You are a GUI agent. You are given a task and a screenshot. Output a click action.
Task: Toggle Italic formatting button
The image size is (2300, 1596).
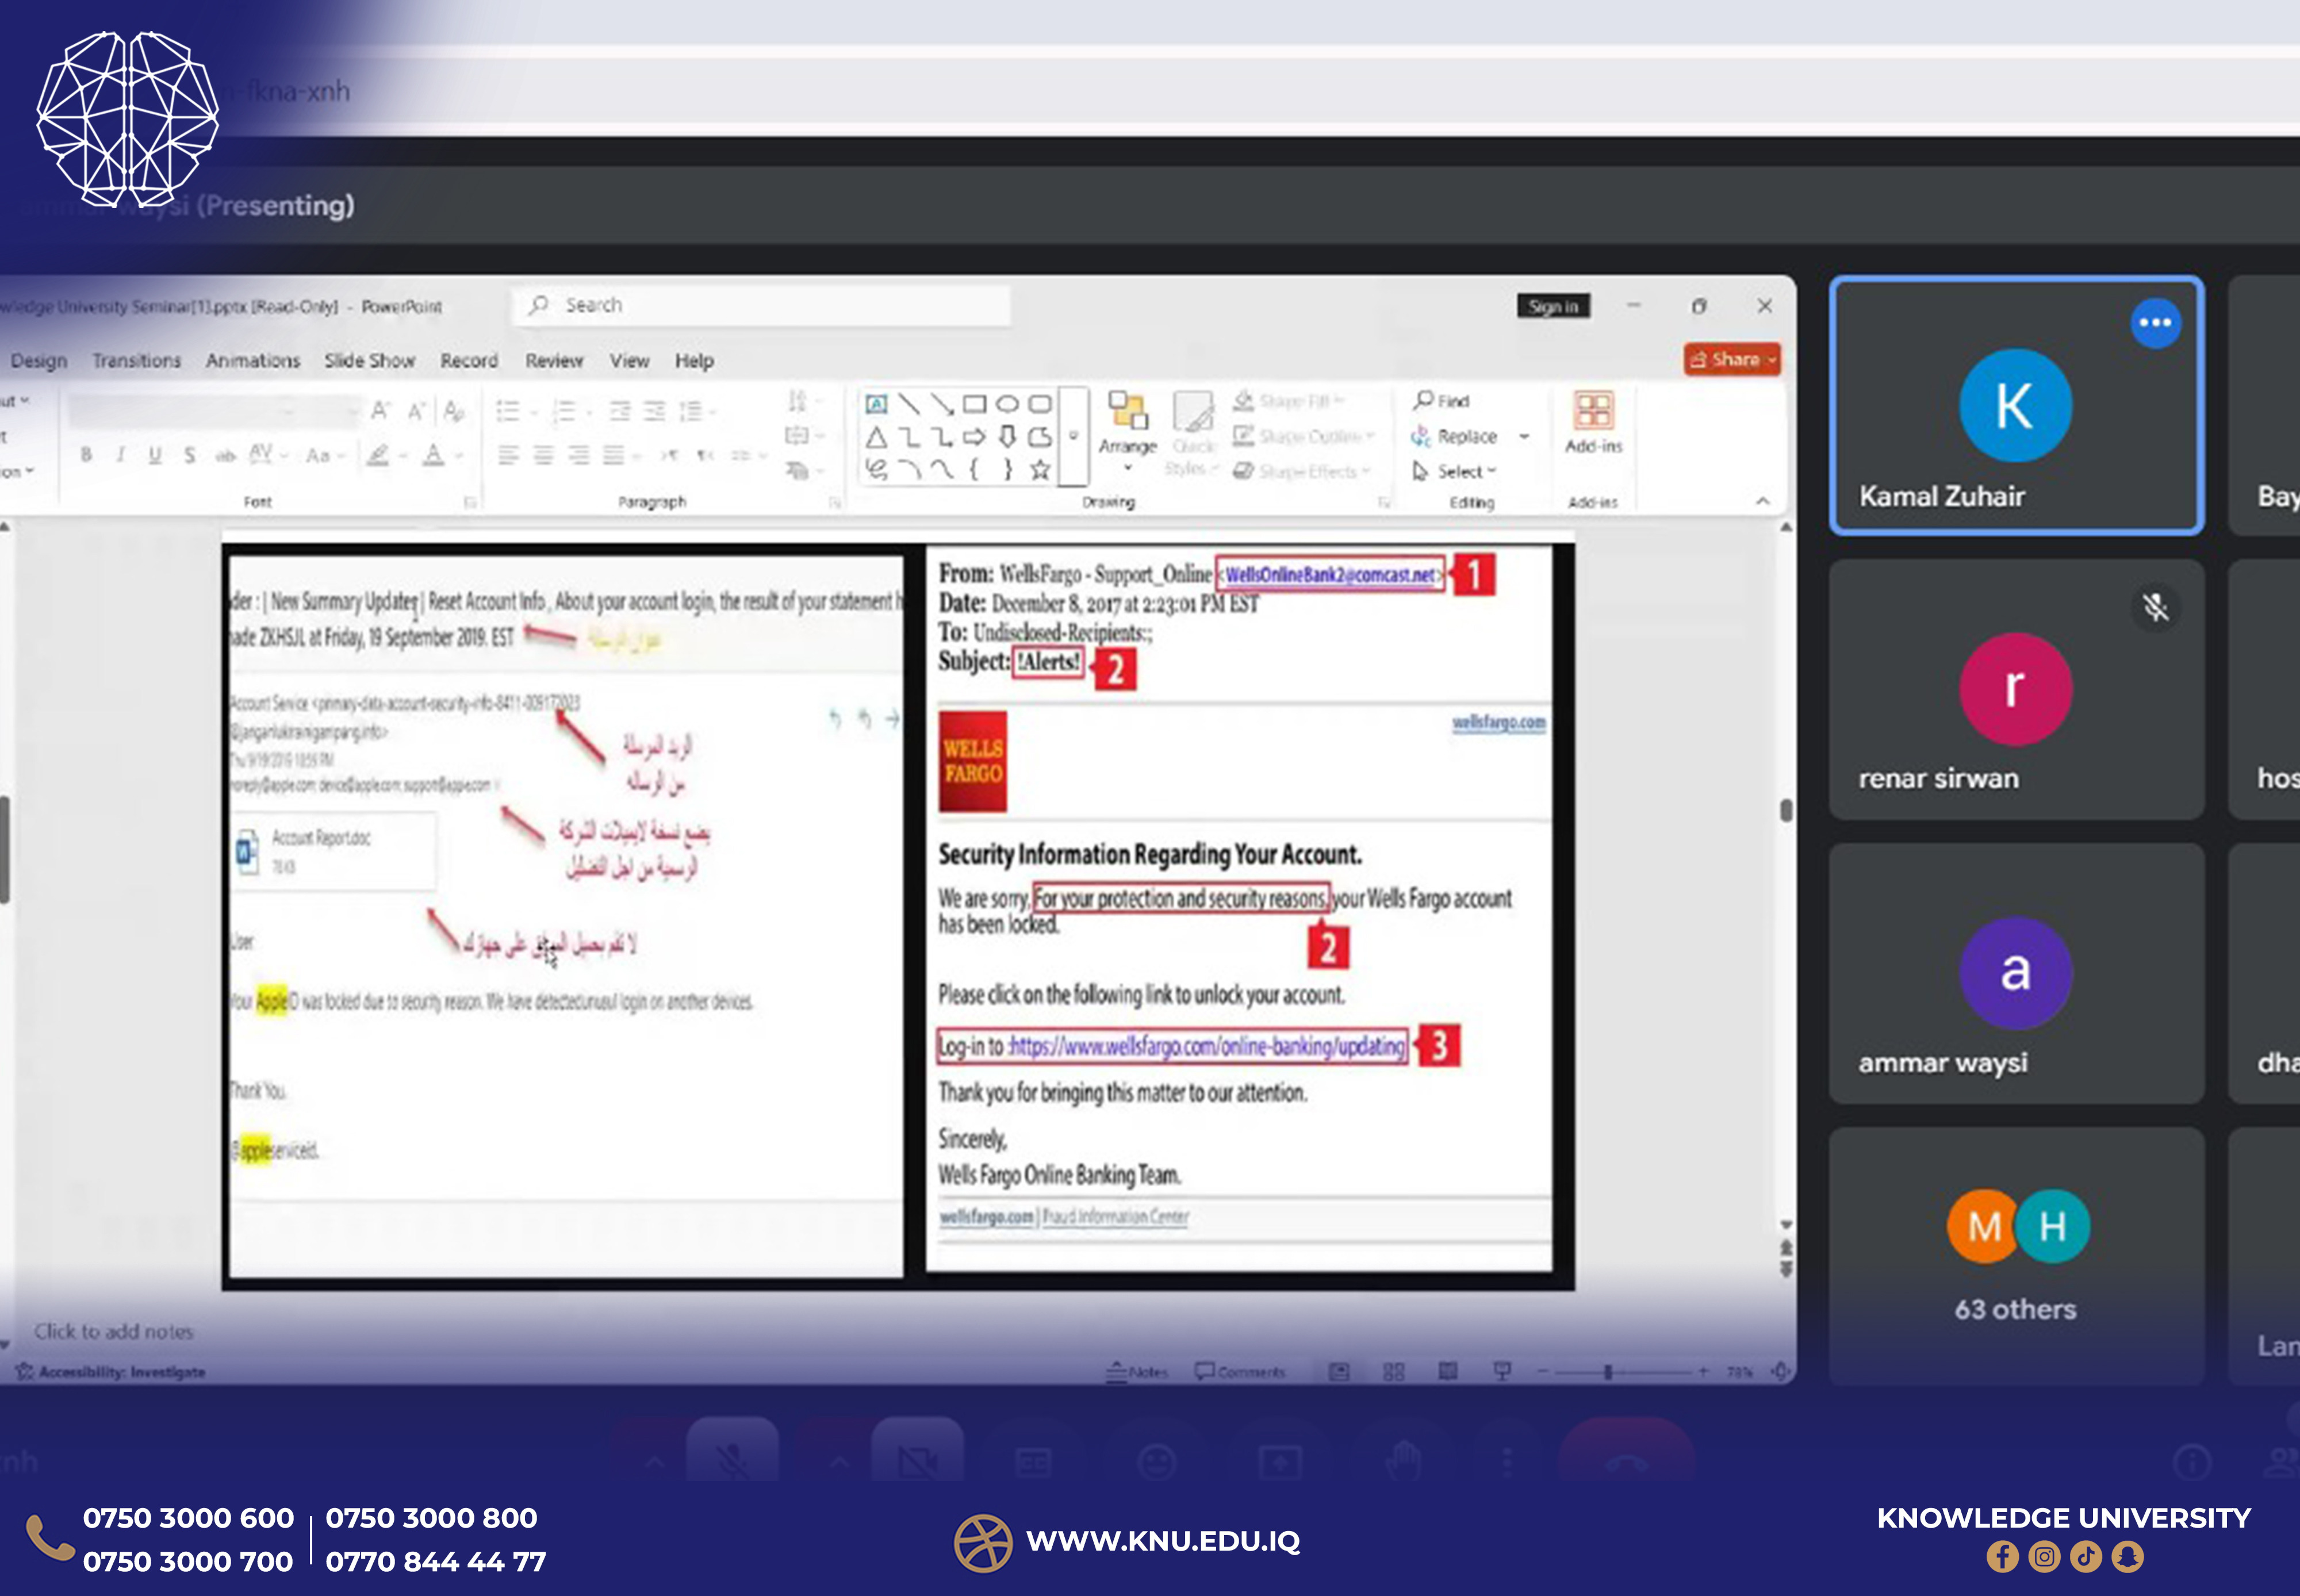click(120, 455)
